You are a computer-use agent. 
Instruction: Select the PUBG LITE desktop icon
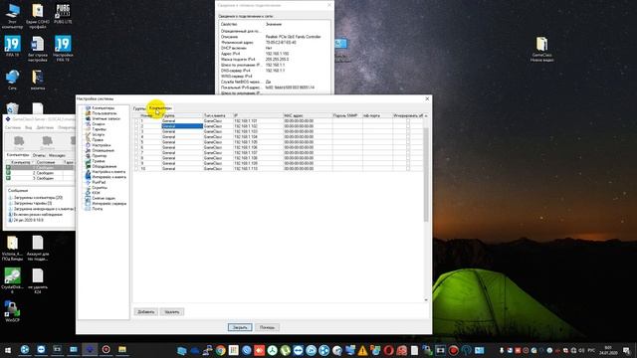pos(63,13)
